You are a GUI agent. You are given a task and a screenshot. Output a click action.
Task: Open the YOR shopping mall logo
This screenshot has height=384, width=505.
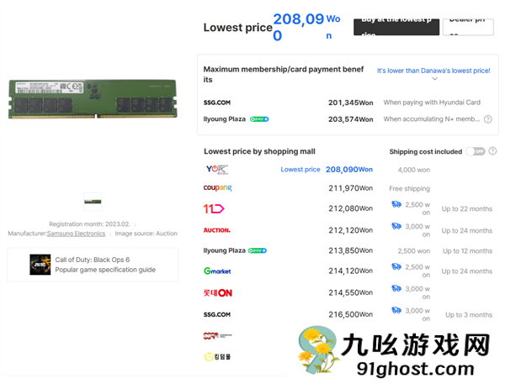217,169
